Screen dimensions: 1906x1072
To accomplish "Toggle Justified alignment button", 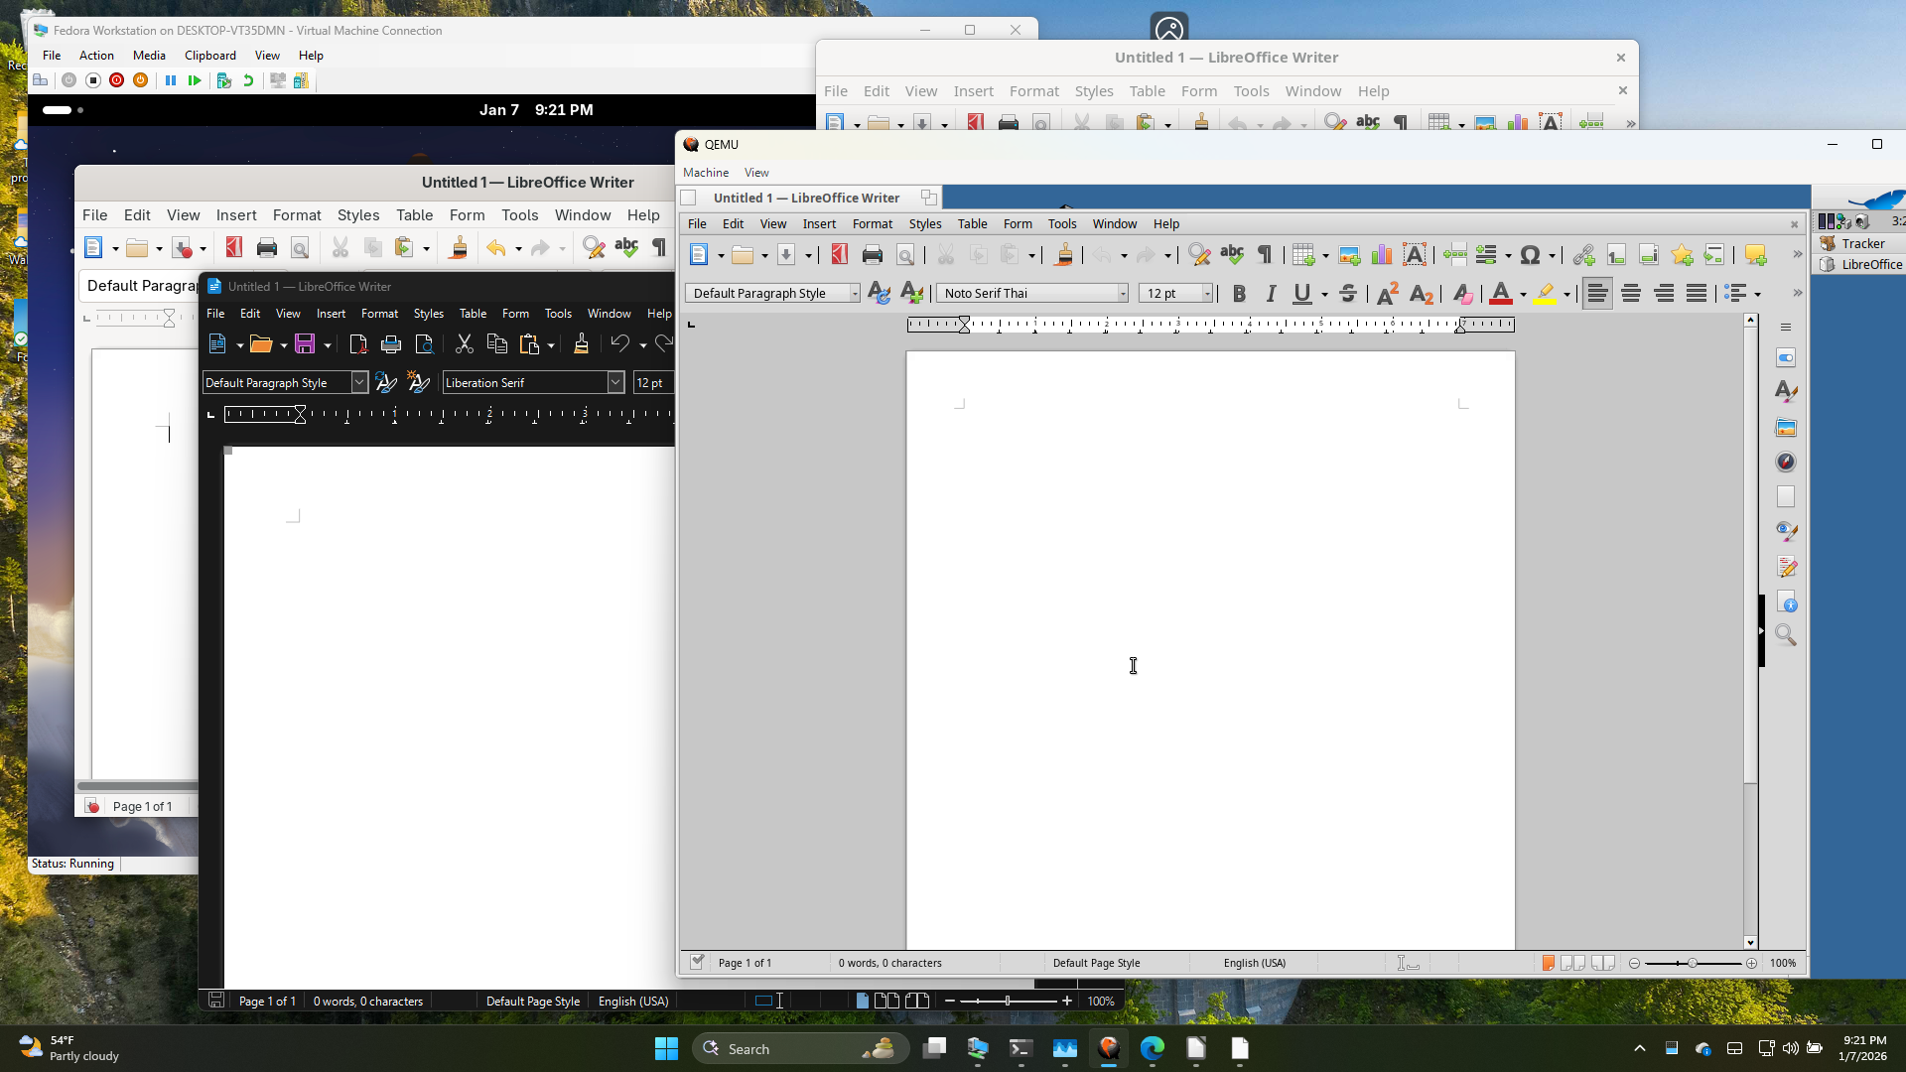I will click(1697, 294).
